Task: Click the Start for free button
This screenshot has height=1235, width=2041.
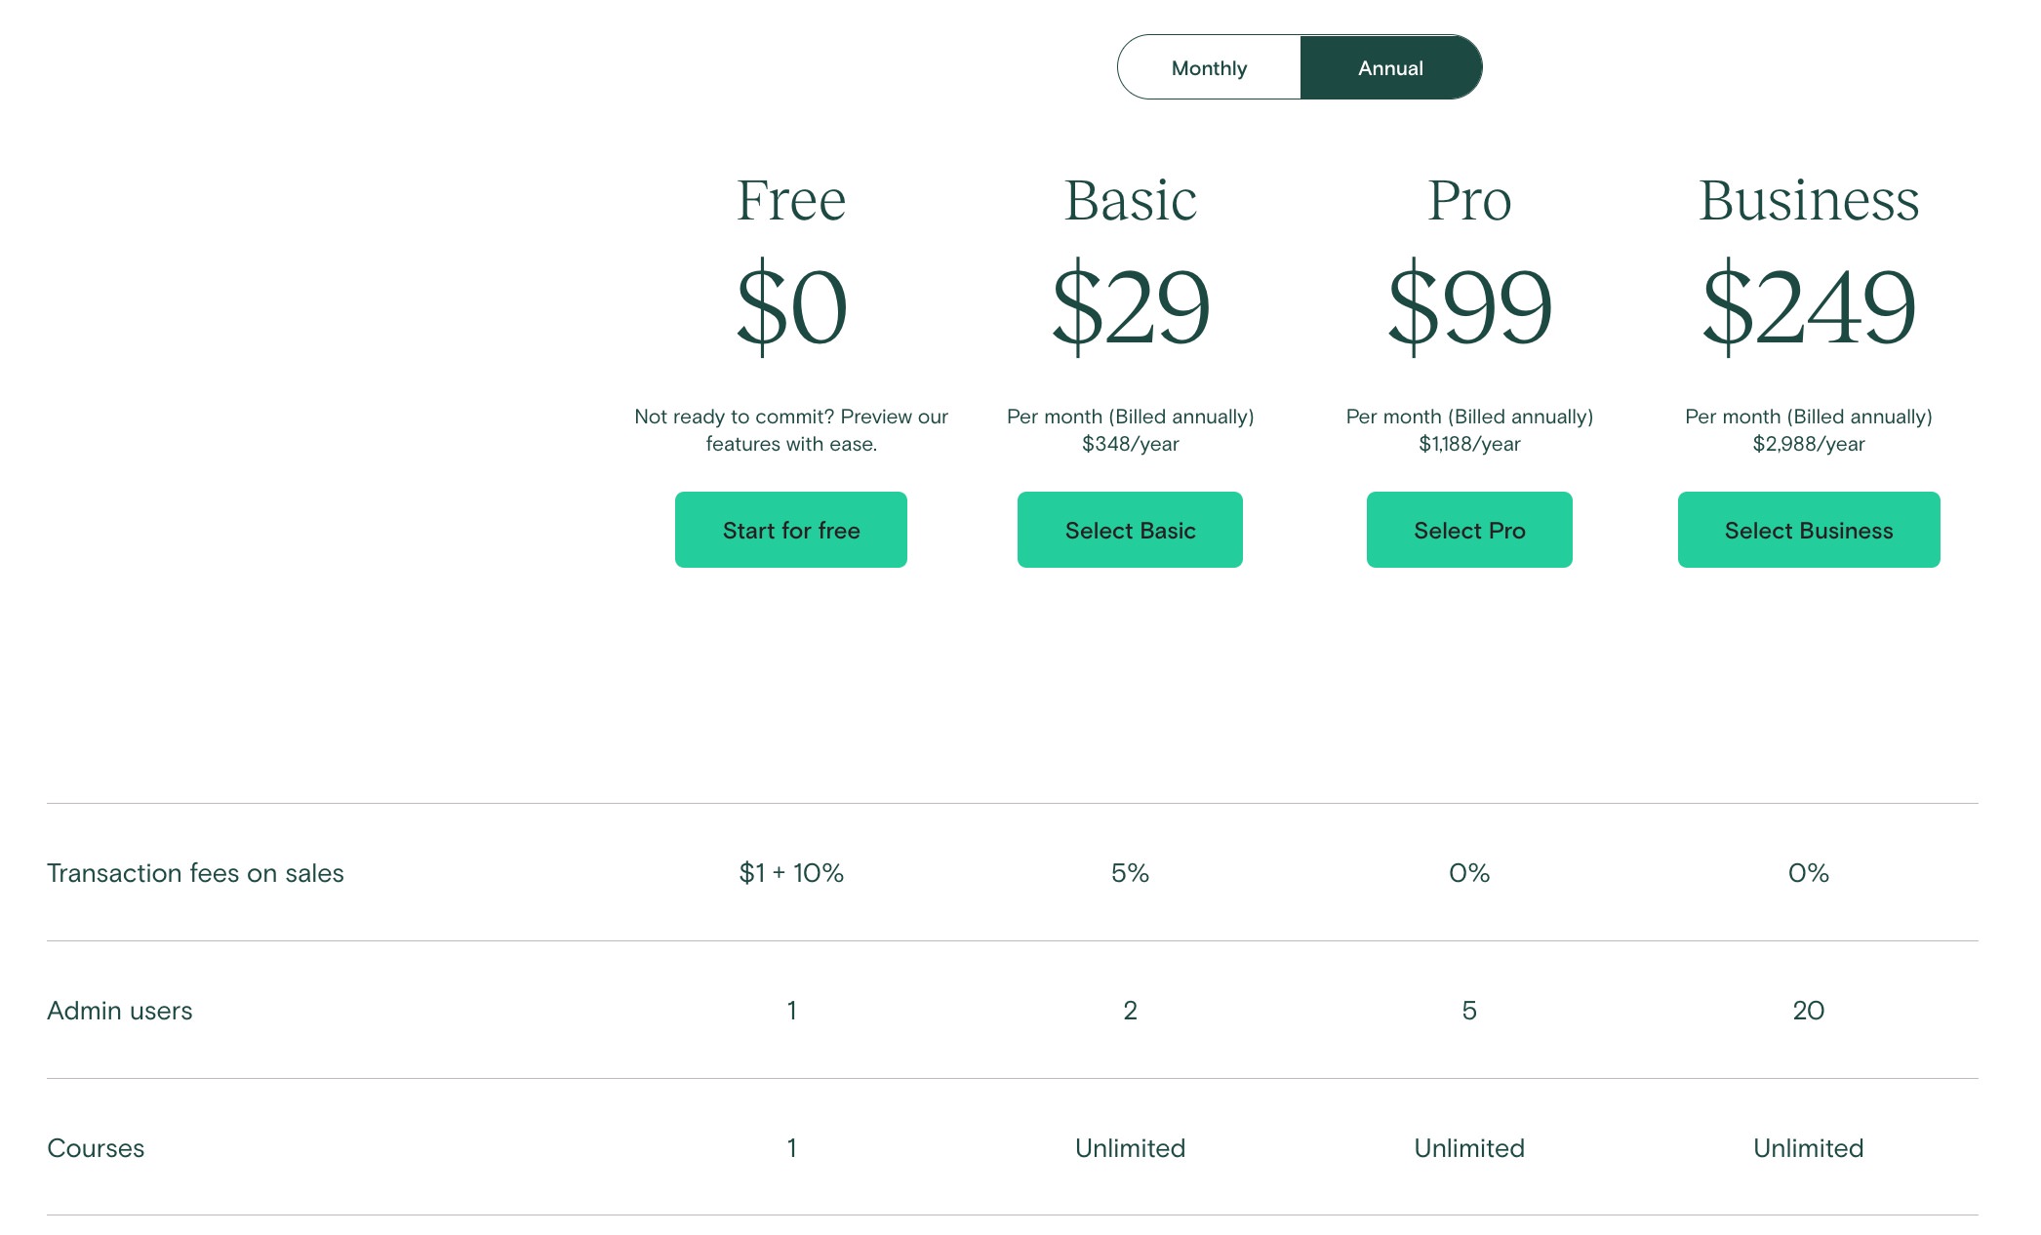Action: 791,530
